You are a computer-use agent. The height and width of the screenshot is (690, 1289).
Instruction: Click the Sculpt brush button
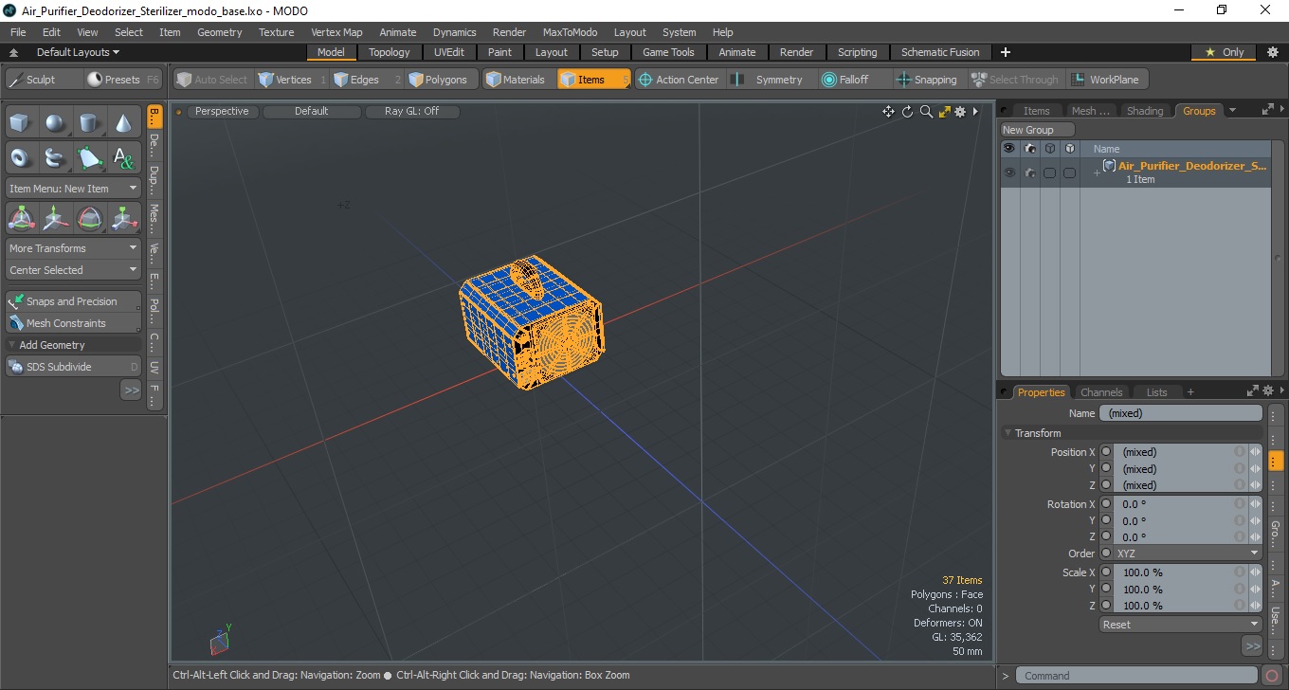tap(44, 80)
